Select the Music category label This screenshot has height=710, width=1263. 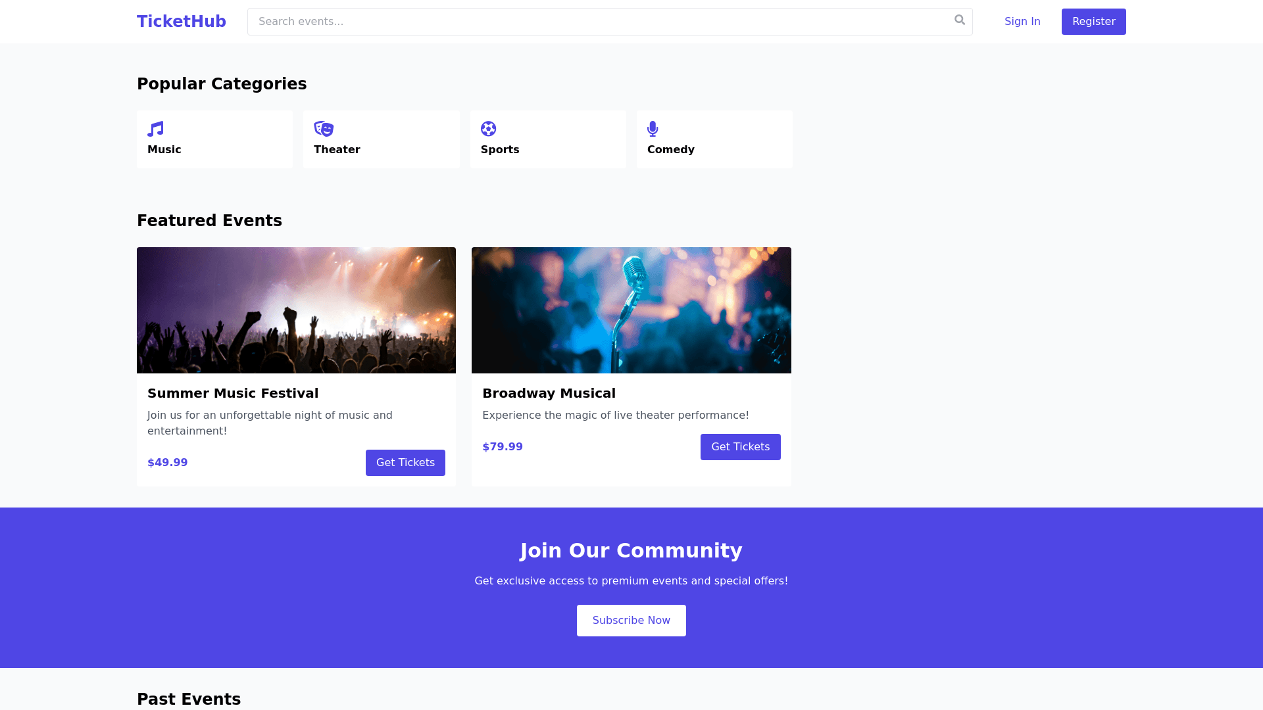[164, 150]
